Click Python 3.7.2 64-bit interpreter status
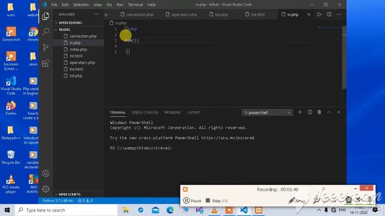 coord(58,200)
